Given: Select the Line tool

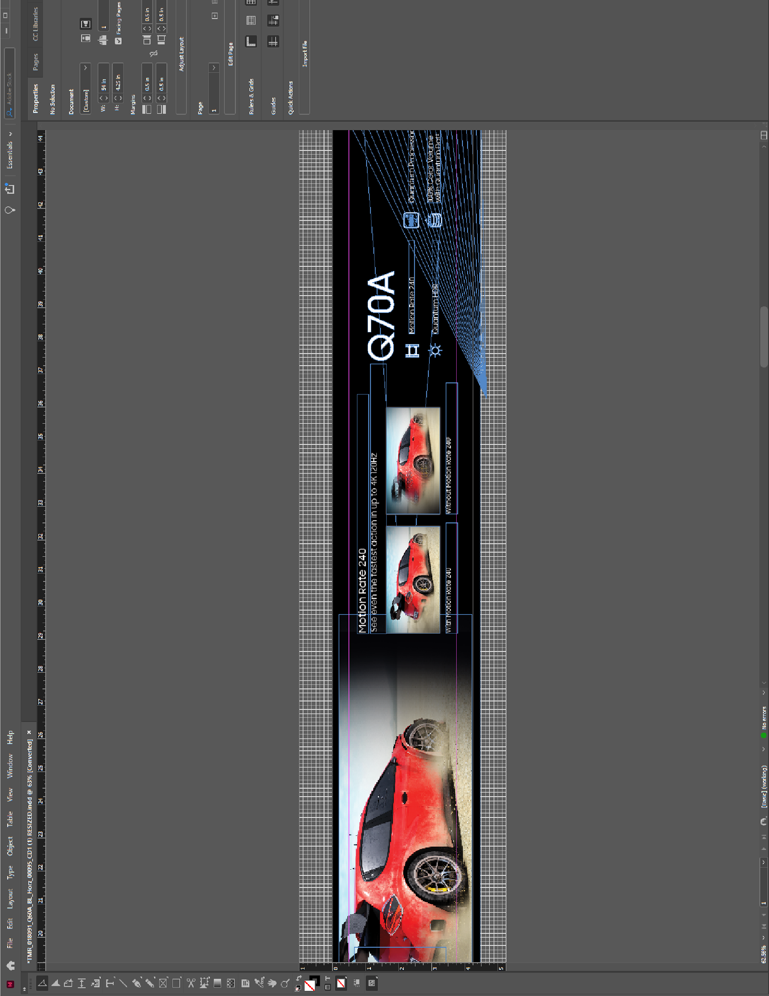Looking at the screenshot, I should pos(123,984).
